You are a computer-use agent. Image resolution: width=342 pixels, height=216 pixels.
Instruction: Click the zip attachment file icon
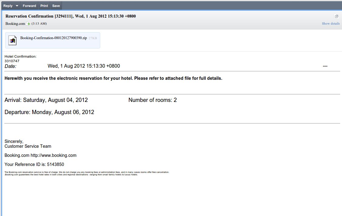(12, 40)
